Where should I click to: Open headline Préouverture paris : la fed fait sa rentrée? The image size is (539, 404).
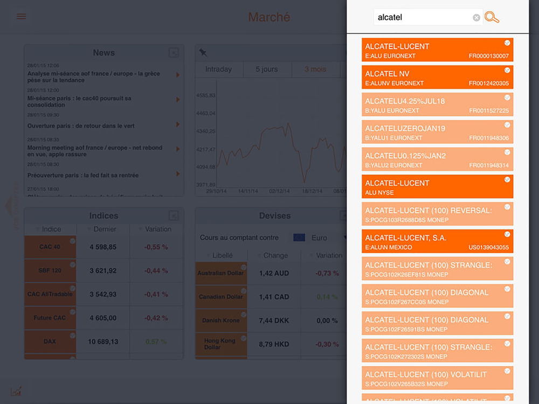point(83,175)
